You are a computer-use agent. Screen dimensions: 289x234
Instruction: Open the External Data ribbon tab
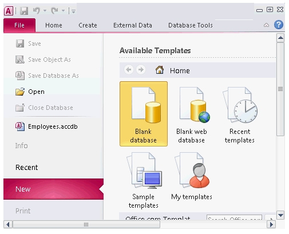(x=133, y=25)
